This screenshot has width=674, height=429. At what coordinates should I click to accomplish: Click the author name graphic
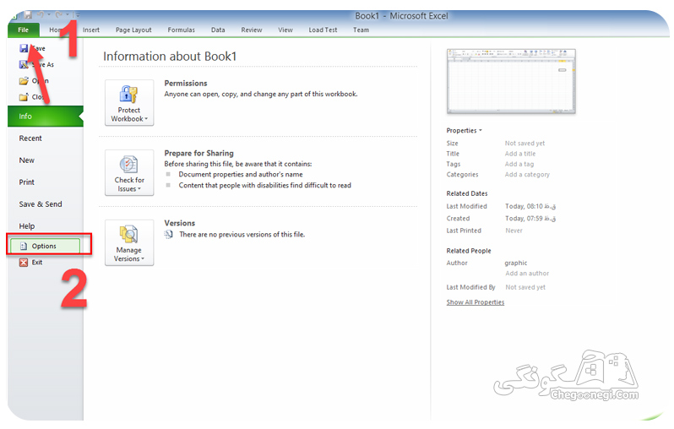pyautogui.click(x=516, y=263)
